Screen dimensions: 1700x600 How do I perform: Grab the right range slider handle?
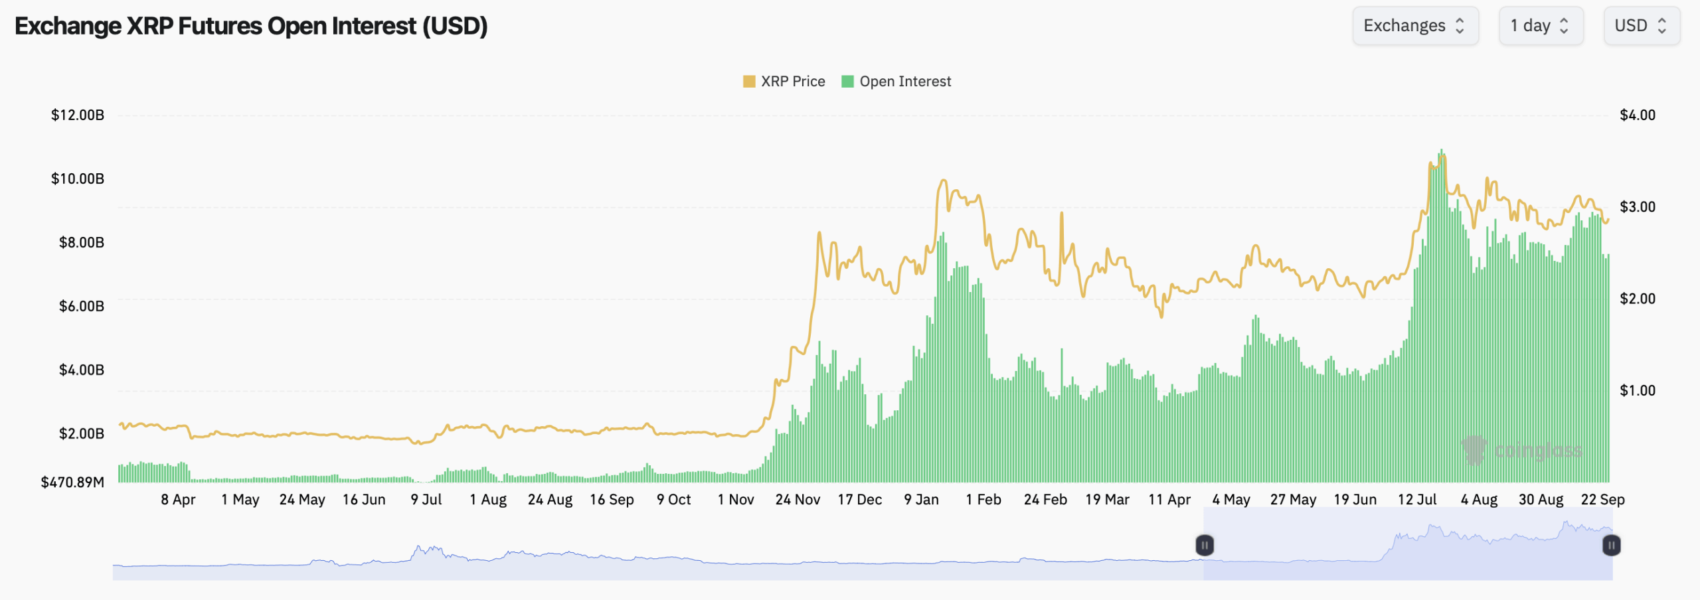[1611, 546]
